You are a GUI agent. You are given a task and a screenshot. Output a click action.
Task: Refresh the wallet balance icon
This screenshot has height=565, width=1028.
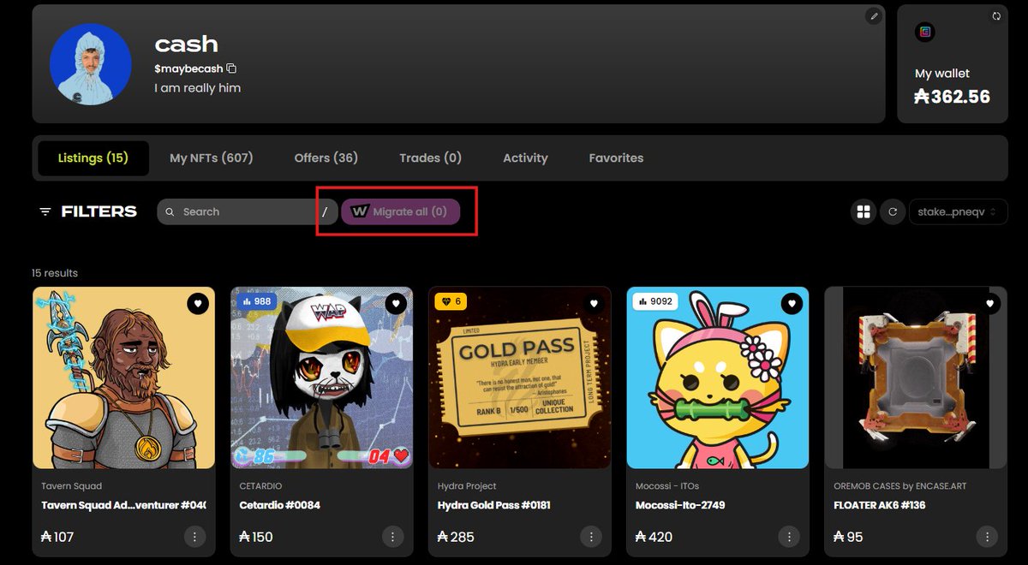(x=996, y=16)
